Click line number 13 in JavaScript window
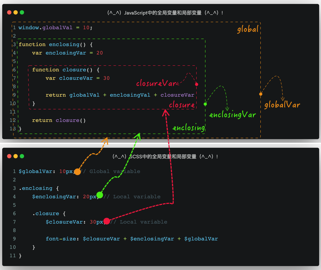 tap(13, 129)
